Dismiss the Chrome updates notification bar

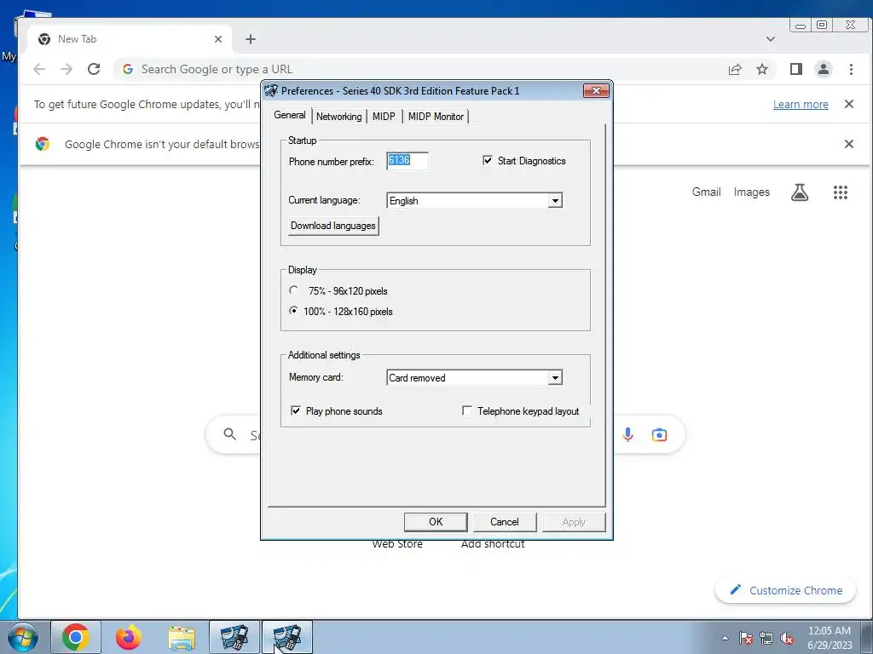(849, 104)
